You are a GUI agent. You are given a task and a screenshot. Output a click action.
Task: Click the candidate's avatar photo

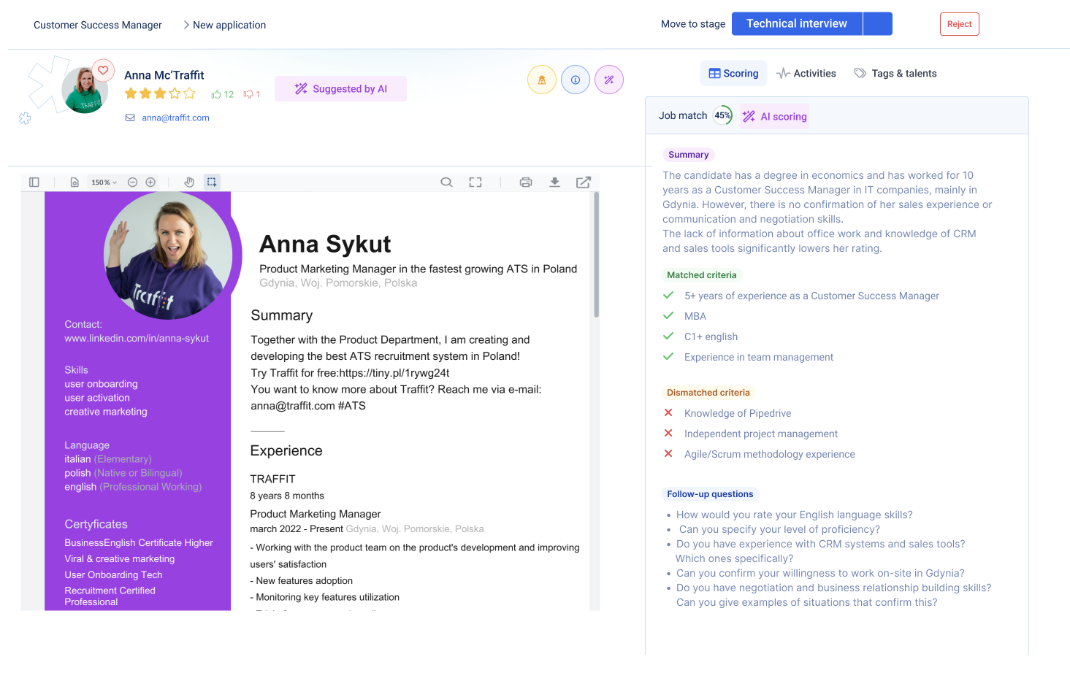(85, 91)
